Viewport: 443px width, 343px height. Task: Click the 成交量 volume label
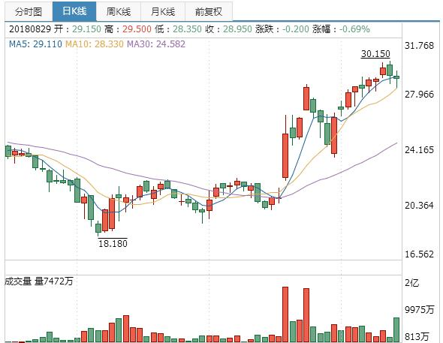(18, 281)
